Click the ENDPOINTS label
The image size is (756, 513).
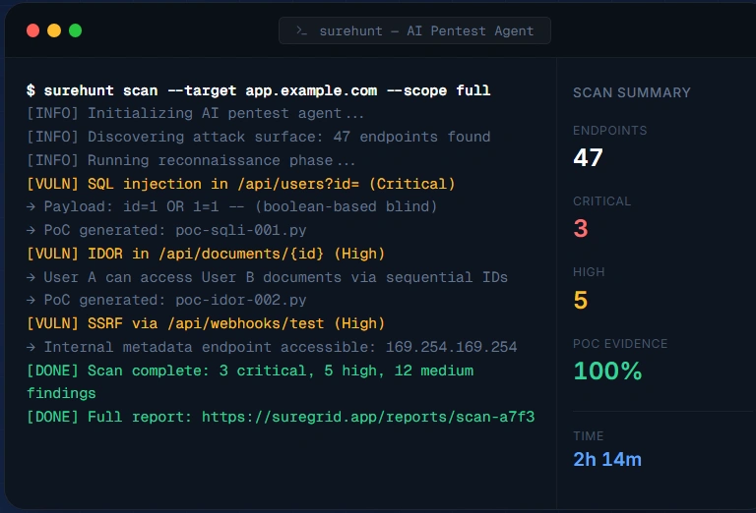tap(610, 131)
